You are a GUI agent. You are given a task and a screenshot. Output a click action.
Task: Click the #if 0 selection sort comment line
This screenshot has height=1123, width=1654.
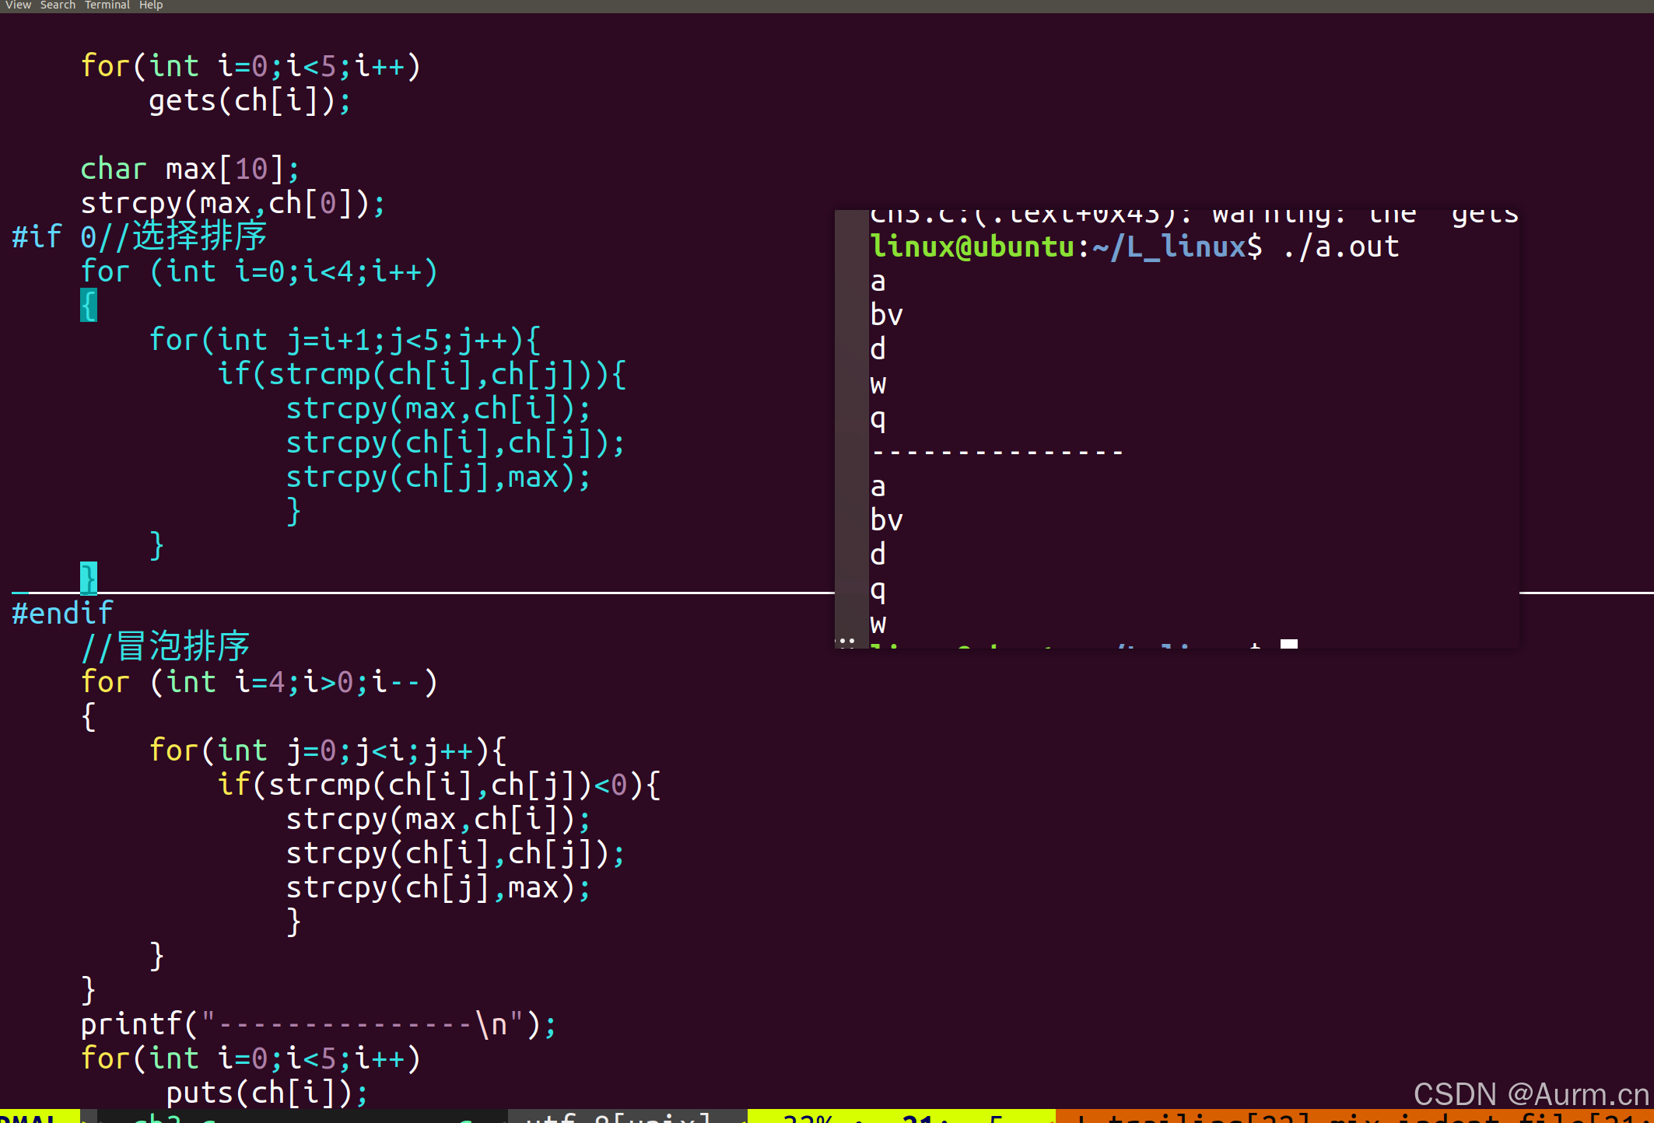[x=140, y=236]
